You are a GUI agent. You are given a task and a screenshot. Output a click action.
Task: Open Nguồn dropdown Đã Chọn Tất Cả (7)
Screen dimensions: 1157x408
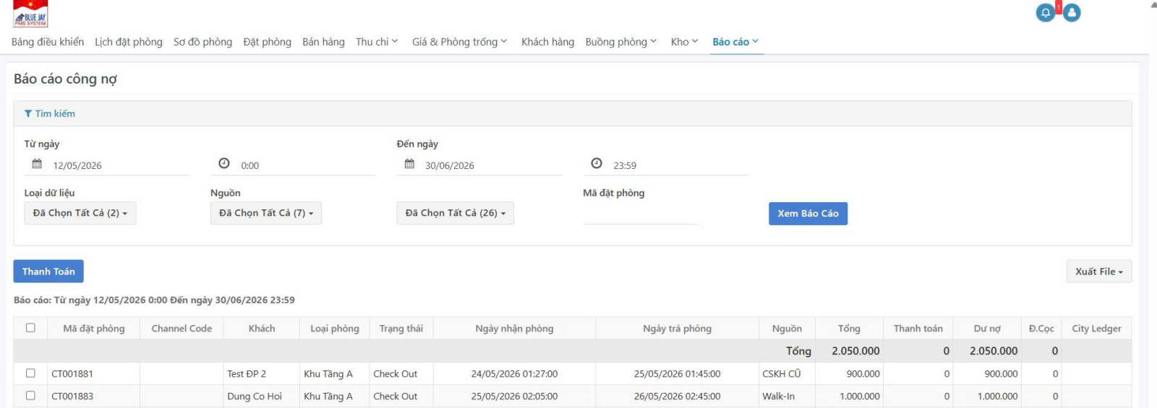(266, 213)
